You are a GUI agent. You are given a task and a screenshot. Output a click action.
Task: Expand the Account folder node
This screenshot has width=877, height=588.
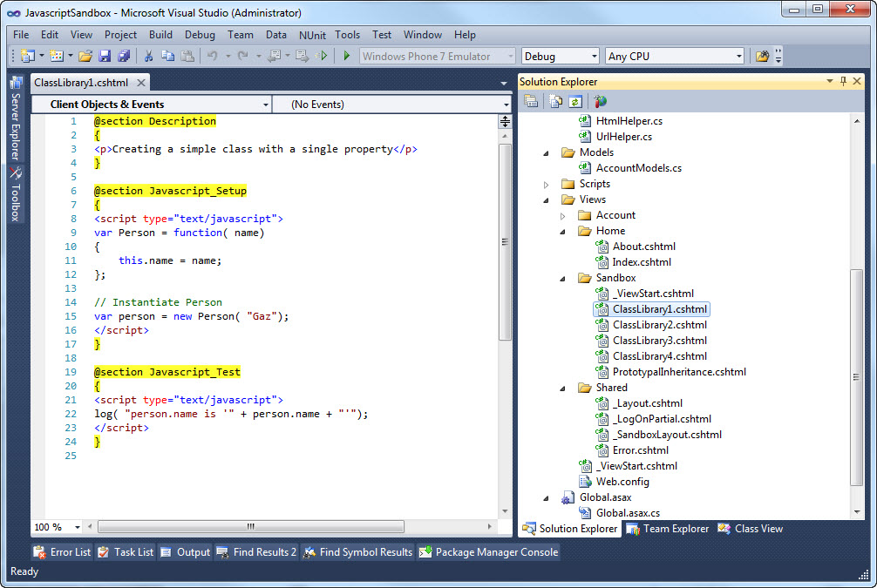pyautogui.click(x=562, y=216)
